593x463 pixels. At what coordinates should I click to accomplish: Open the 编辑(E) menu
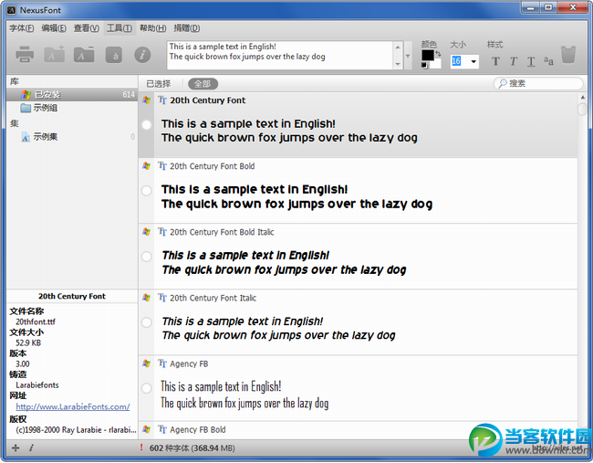click(x=54, y=28)
